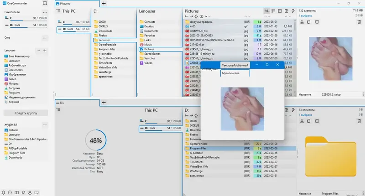Click lightning icon in bottom pane toolbar

[x=293, y=110]
